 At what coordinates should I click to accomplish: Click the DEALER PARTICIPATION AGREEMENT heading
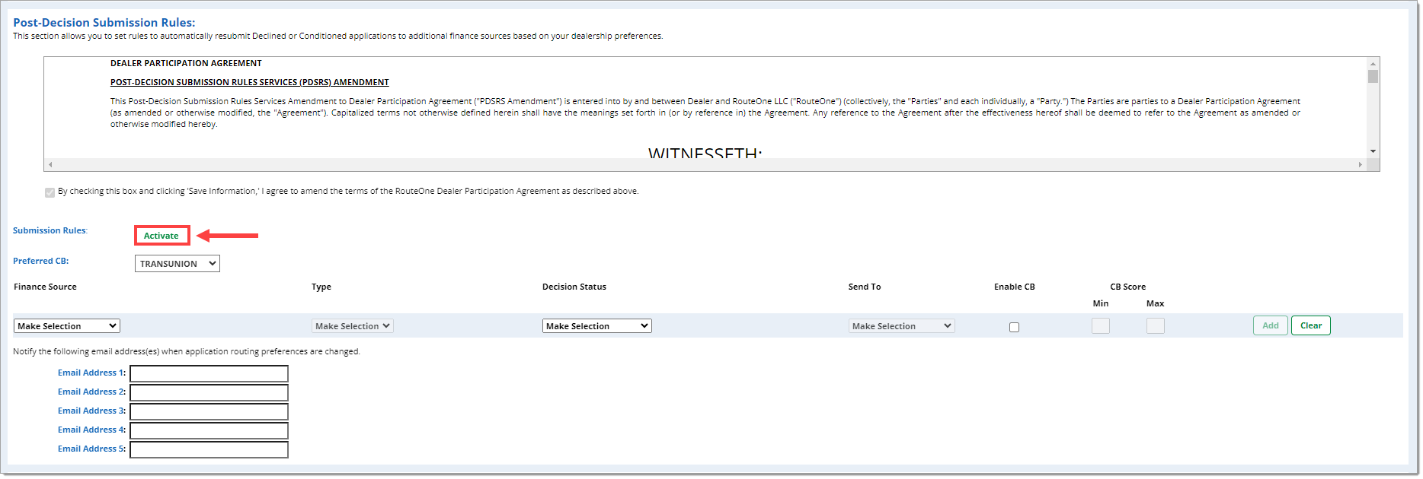click(186, 63)
